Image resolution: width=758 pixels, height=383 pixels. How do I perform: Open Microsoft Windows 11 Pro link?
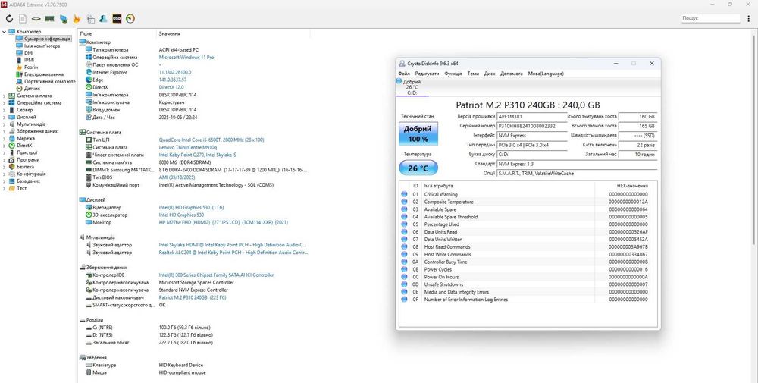186,57
